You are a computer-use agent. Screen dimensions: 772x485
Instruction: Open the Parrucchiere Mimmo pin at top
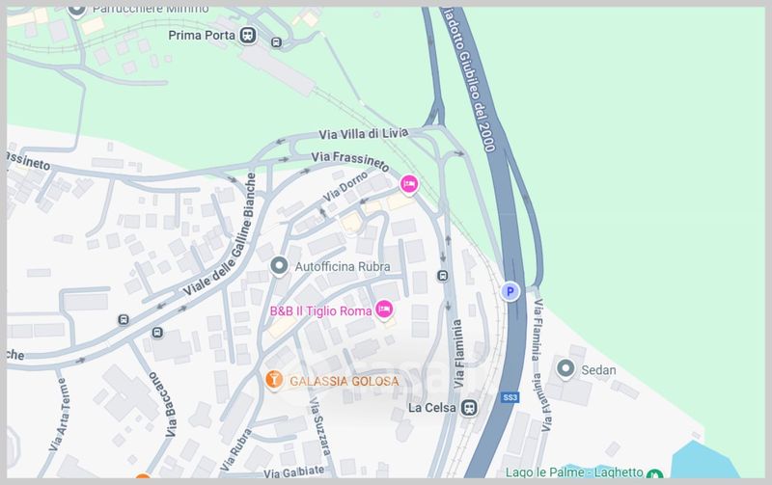(76, 11)
